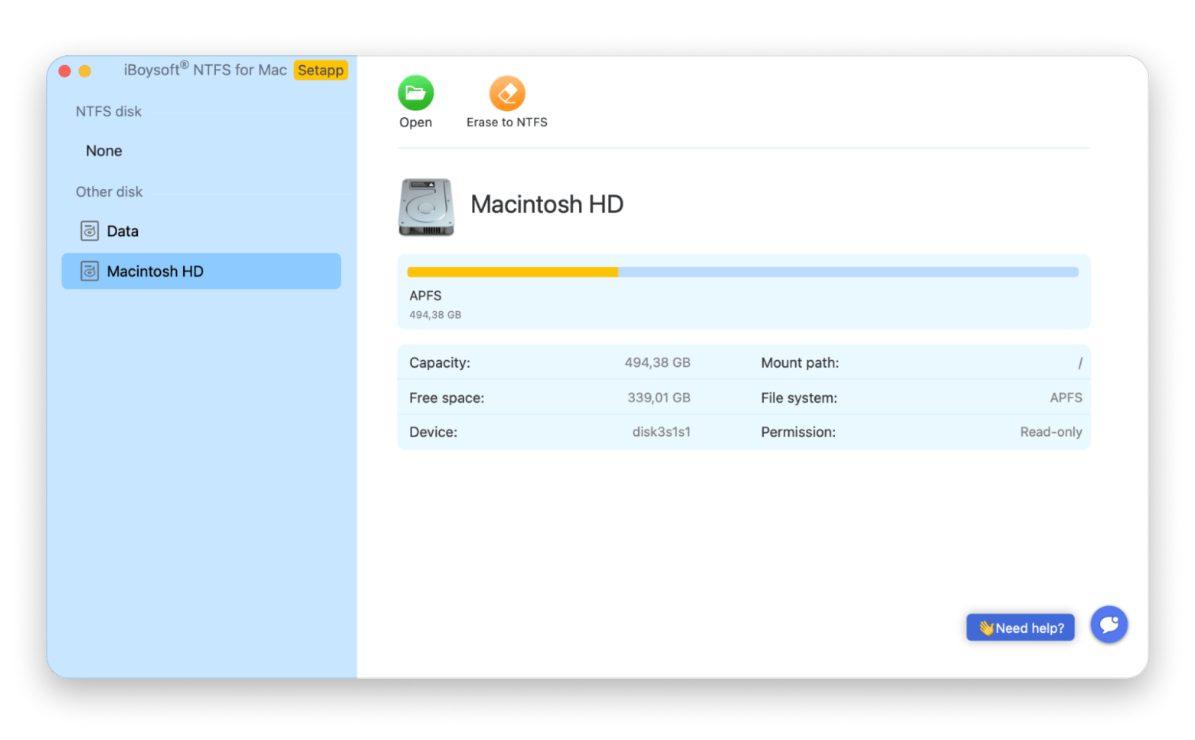Click the green Open folder icon
Image resolution: width=1195 pixels, height=740 pixels.
coord(415,93)
